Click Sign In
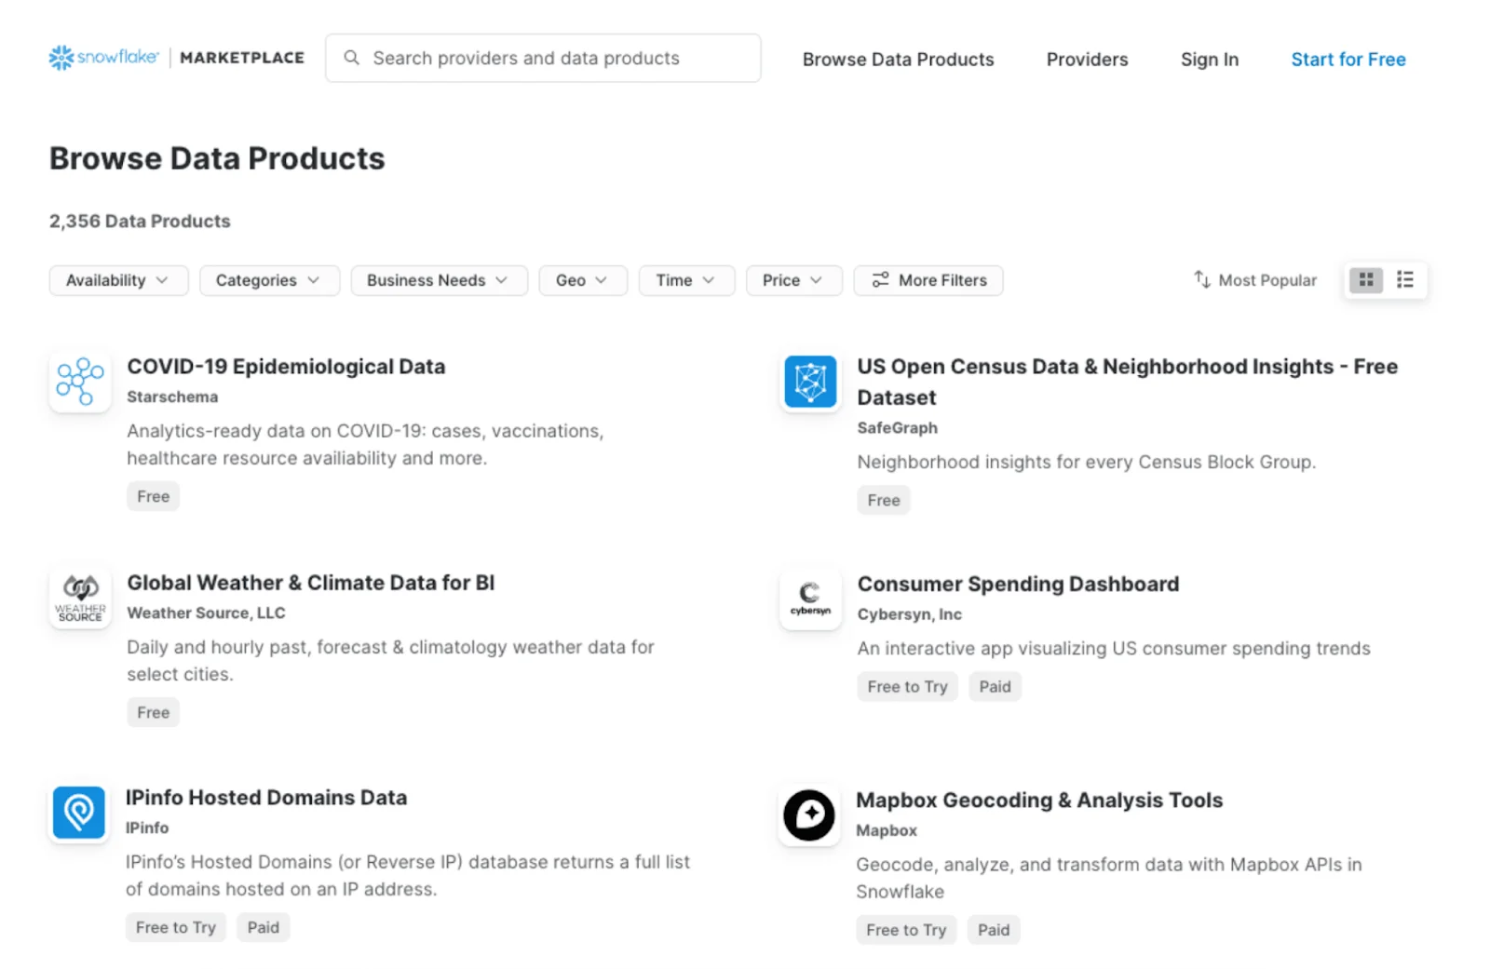Screen dimensions: 1490x969 [1209, 59]
